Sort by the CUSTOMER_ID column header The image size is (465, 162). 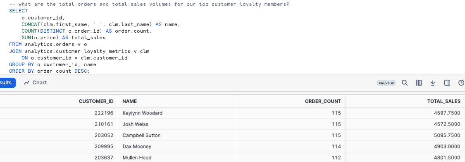point(96,101)
